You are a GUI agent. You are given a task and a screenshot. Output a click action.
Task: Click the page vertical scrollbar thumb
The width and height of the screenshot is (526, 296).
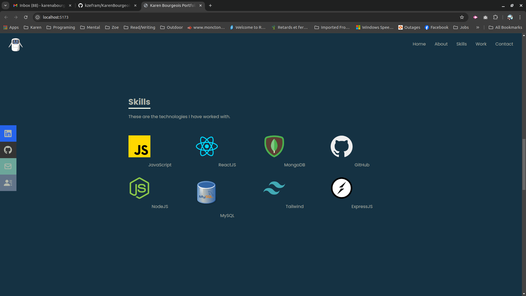click(524, 164)
